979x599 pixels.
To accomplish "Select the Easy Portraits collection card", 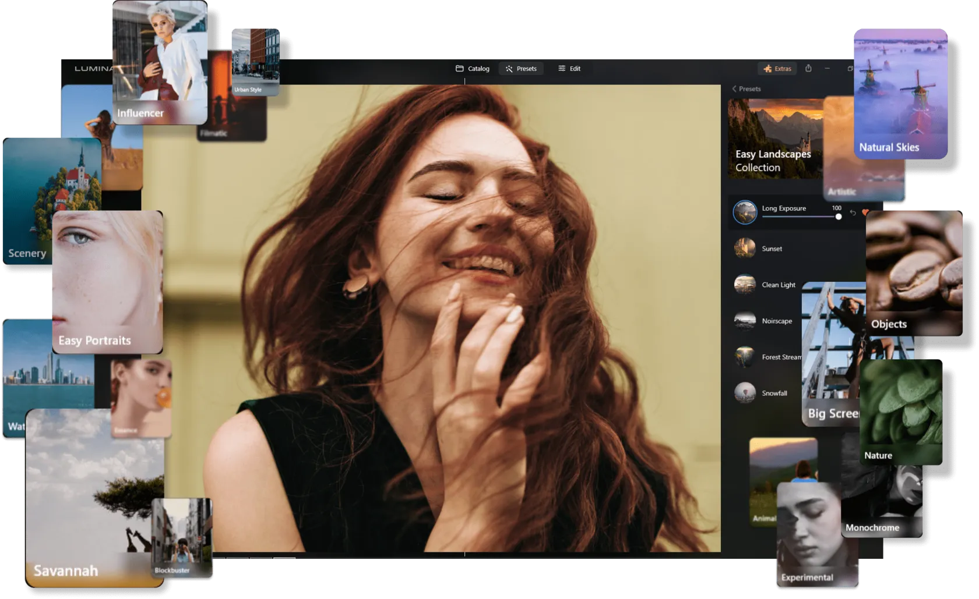I will [x=107, y=282].
